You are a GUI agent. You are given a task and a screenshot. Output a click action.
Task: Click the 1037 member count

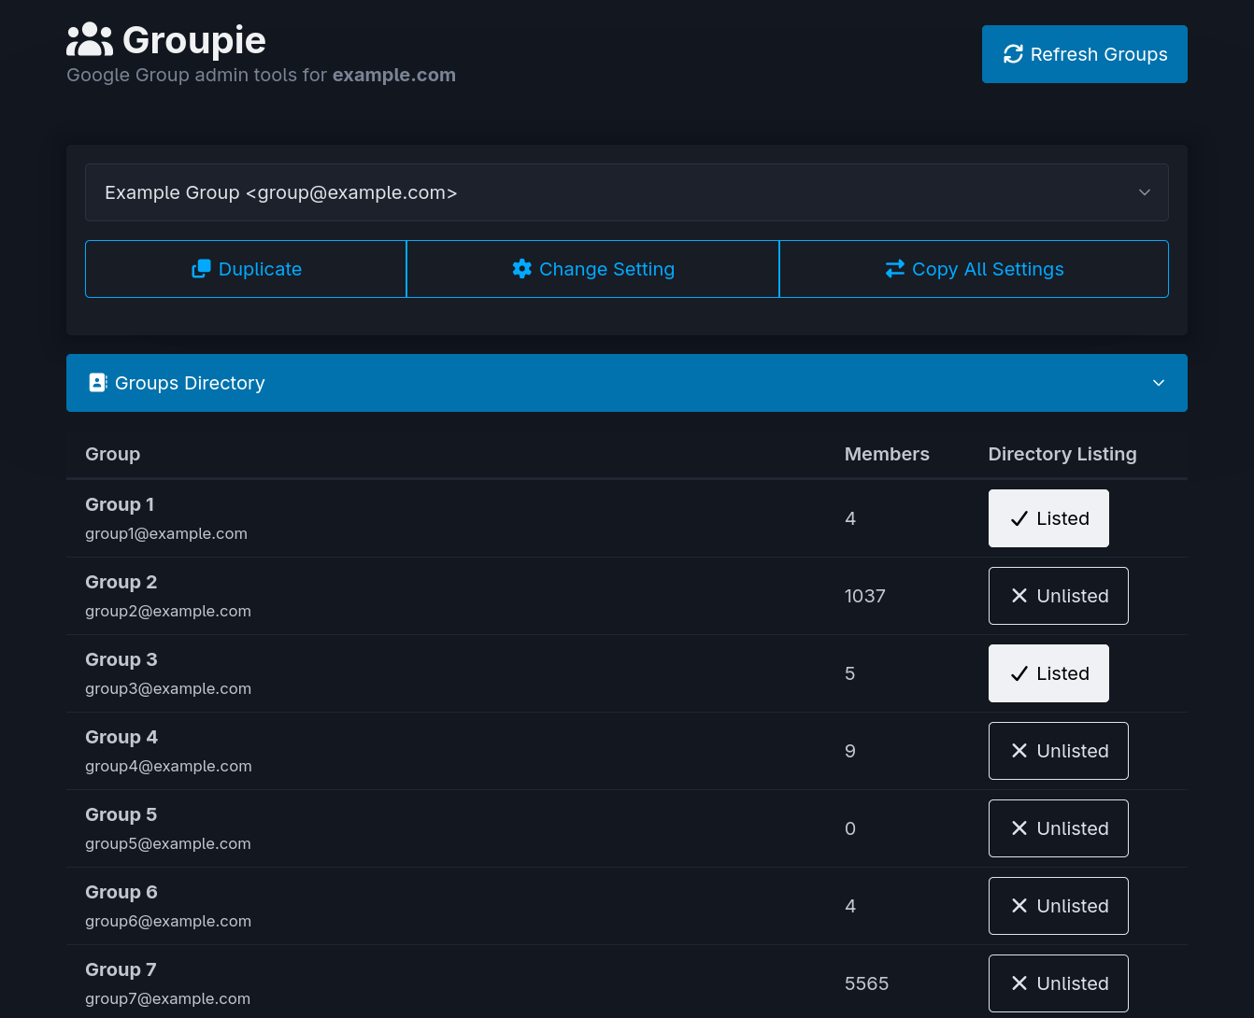pyautogui.click(x=865, y=596)
